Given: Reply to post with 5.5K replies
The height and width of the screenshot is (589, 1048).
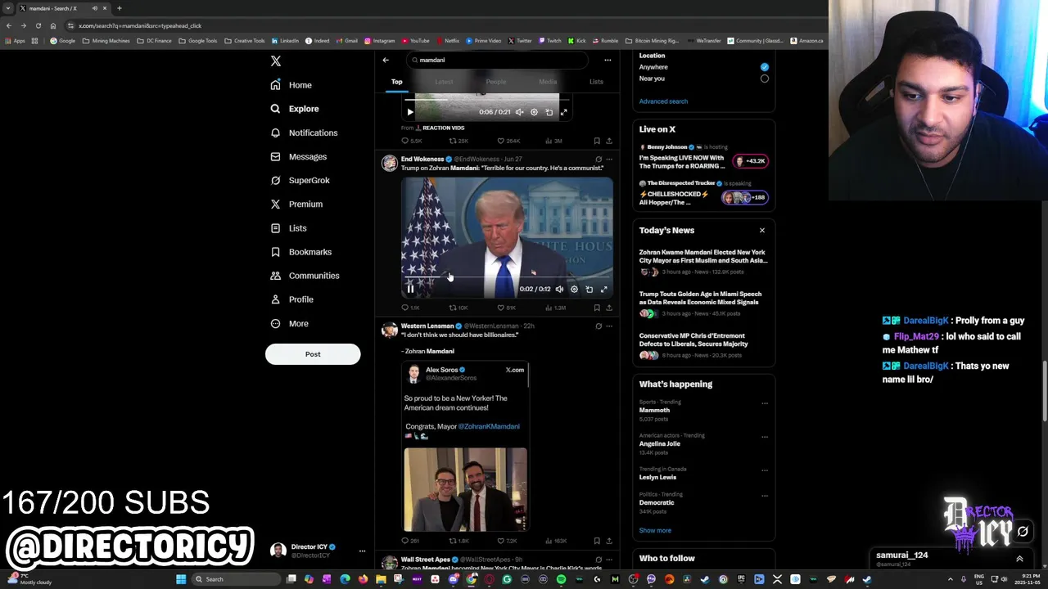Looking at the screenshot, I should (412, 141).
